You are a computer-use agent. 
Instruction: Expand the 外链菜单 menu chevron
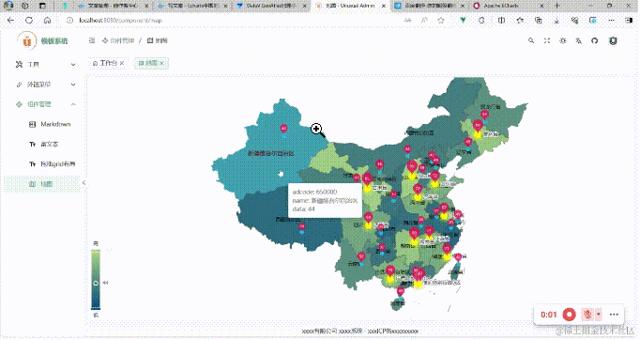(x=73, y=85)
